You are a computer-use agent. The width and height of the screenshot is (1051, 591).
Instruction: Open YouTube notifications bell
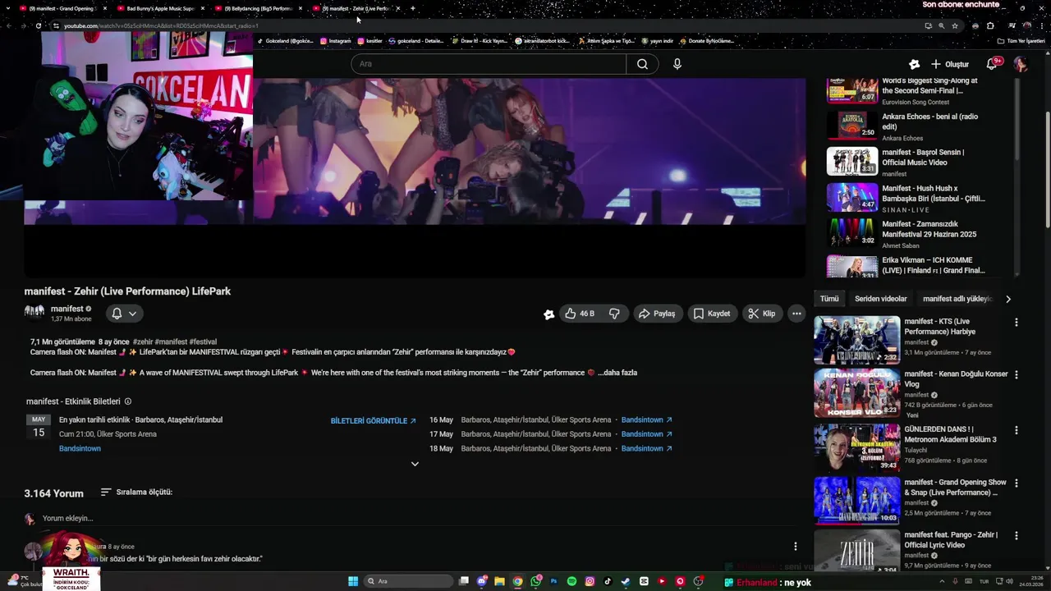click(x=992, y=64)
